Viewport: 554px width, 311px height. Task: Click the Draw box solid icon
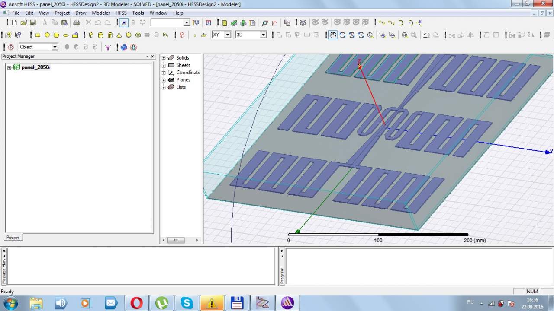tap(91, 35)
